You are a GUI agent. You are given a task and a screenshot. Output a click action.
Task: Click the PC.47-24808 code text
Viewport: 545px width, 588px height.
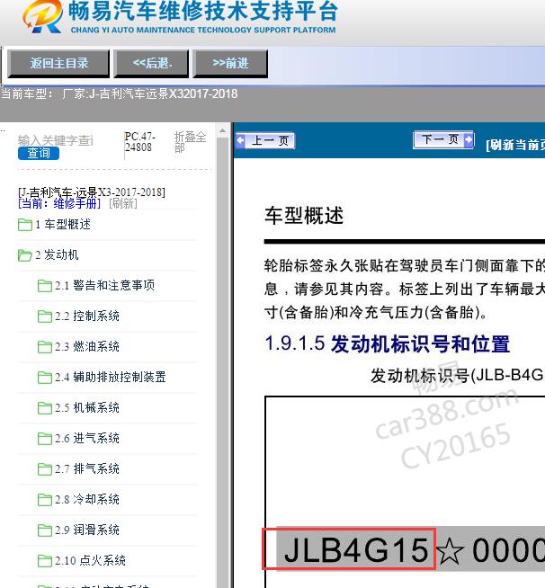pyautogui.click(x=139, y=142)
